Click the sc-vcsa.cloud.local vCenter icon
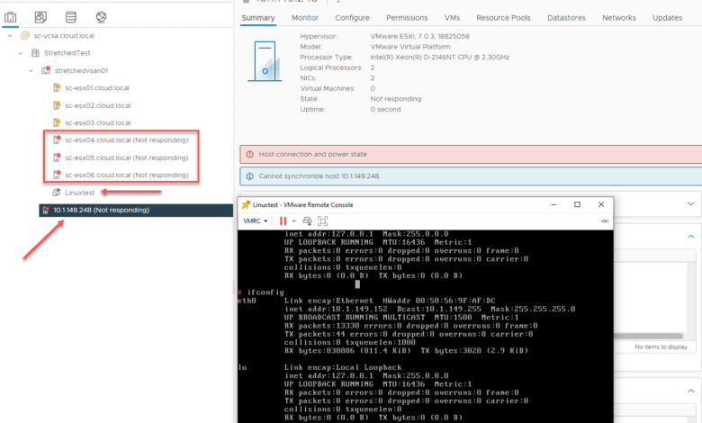The image size is (702, 423). click(25, 36)
